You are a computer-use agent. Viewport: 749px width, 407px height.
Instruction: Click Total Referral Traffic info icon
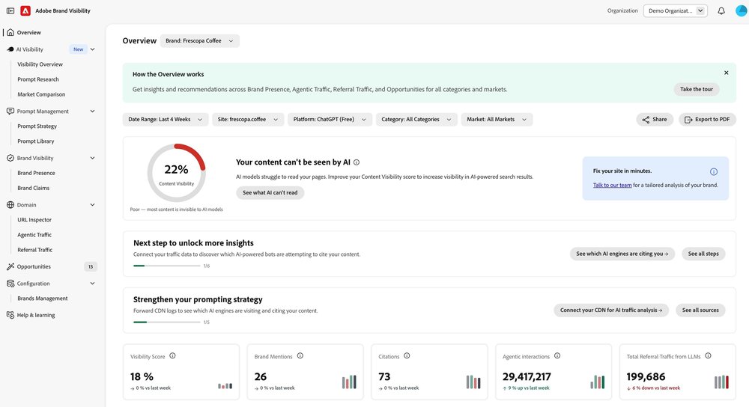click(708, 356)
